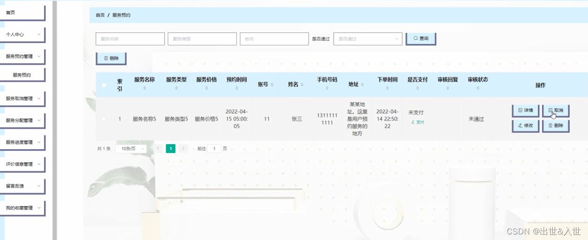Click the 前往 page number input box

click(x=214, y=149)
